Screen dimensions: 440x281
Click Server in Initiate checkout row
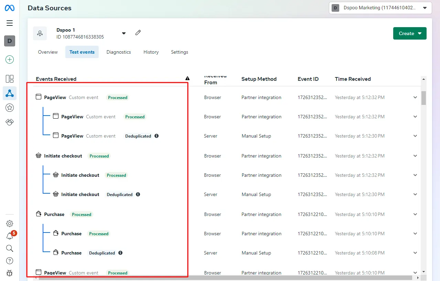211,194
